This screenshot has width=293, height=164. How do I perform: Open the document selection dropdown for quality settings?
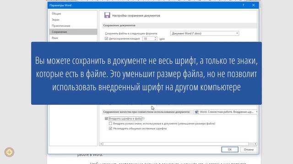(x=226, y=112)
